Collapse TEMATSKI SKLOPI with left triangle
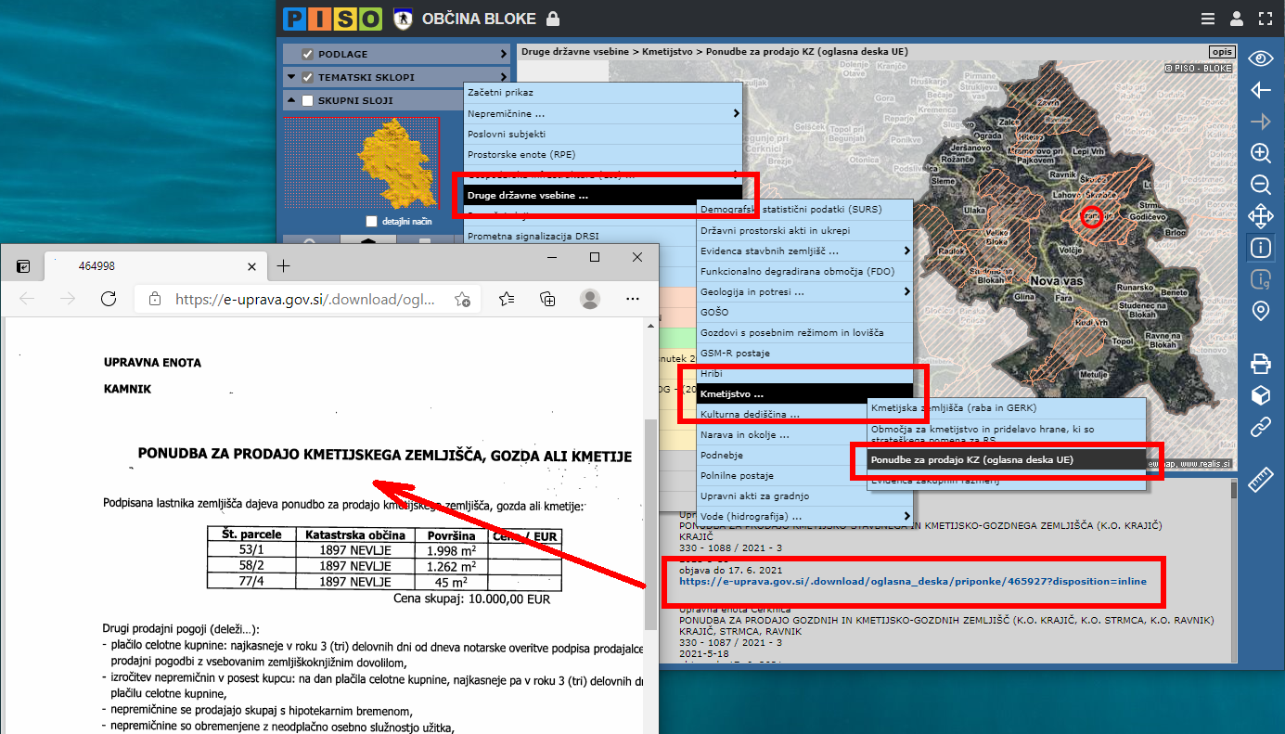Image resolution: width=1285 pixels, height=734 pixels. pos(292,78)
